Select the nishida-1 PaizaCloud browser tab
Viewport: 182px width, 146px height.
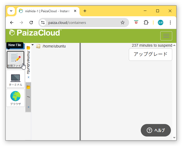(48, 11)
